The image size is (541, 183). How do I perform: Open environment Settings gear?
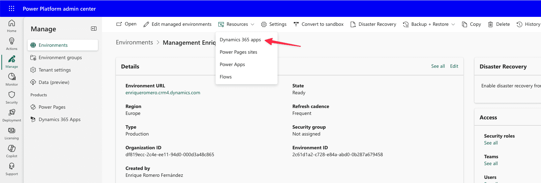pyautogui.click(x=274, y=24)
